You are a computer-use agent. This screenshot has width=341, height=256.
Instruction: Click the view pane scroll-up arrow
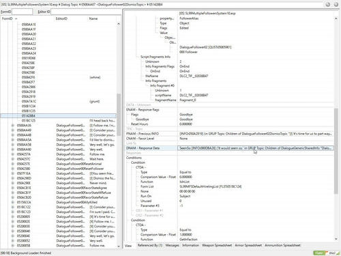coord(336,18)
